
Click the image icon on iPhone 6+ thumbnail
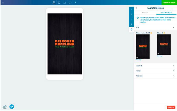[137, 57]
